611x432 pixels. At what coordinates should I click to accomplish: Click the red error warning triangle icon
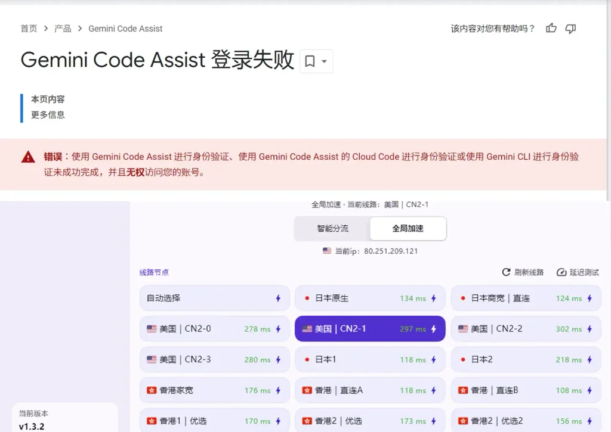pos(28,157)
